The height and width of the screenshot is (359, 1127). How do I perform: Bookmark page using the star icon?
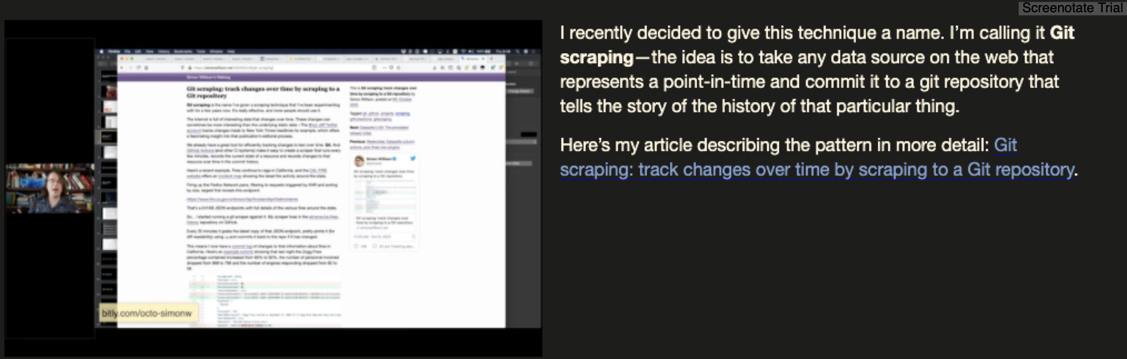point(398,68)
